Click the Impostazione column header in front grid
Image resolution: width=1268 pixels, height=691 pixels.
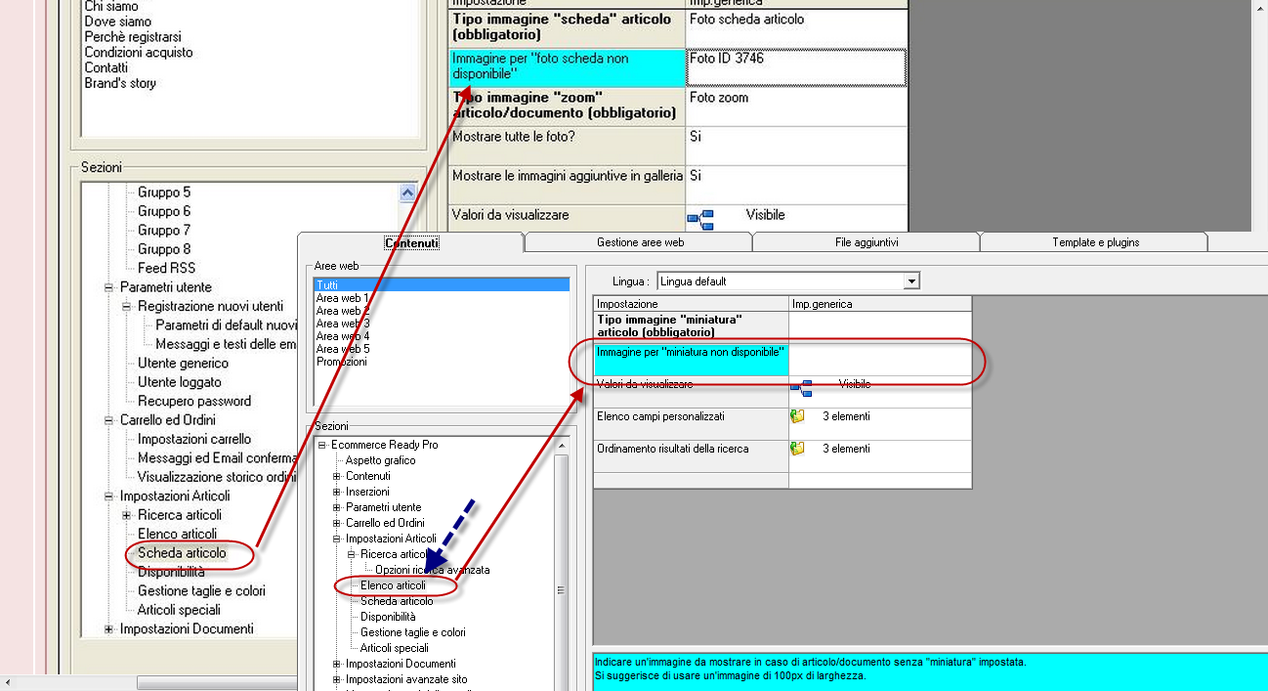691,304
